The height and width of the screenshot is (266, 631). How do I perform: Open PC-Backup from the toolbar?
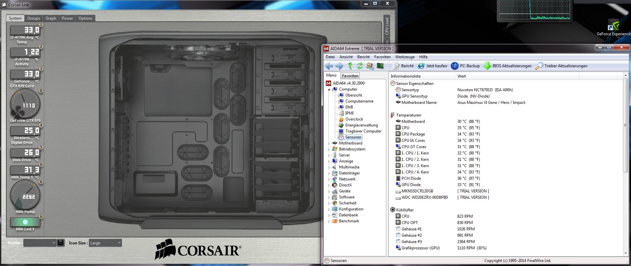tap(465, 66)
